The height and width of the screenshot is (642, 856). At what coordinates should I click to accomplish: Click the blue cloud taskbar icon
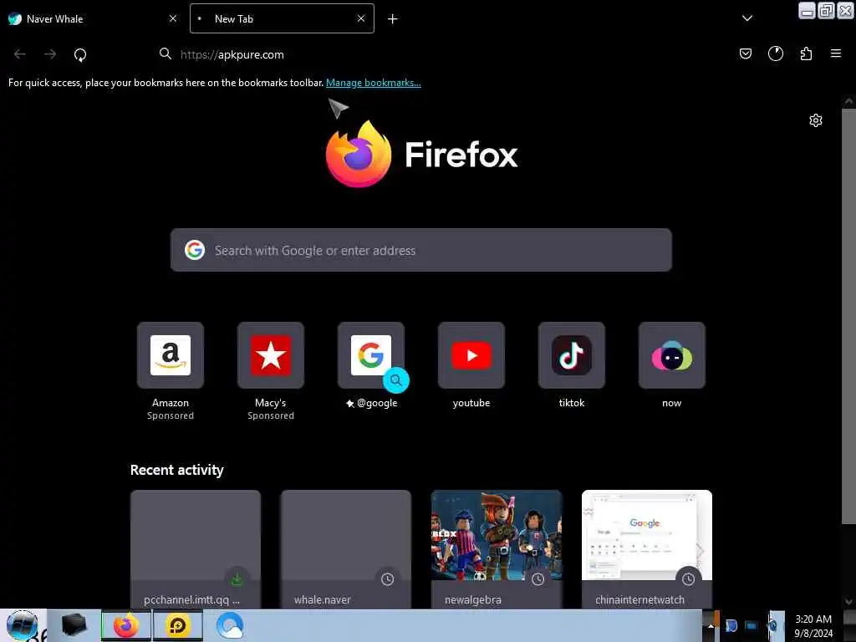229,625
